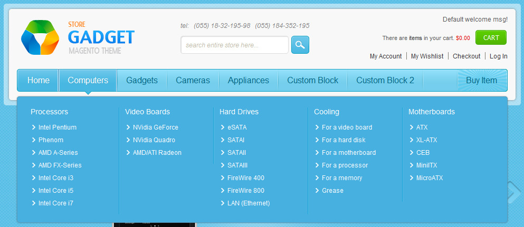This screenshot has width=524, height=227.
Task: Click phone number (055) 18-32-195-98
Action: pyautogui.click(x=222, y=26)
